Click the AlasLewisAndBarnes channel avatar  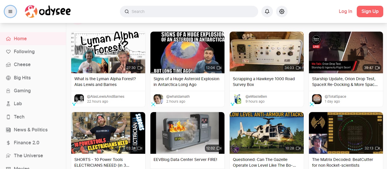pos(79,99)
